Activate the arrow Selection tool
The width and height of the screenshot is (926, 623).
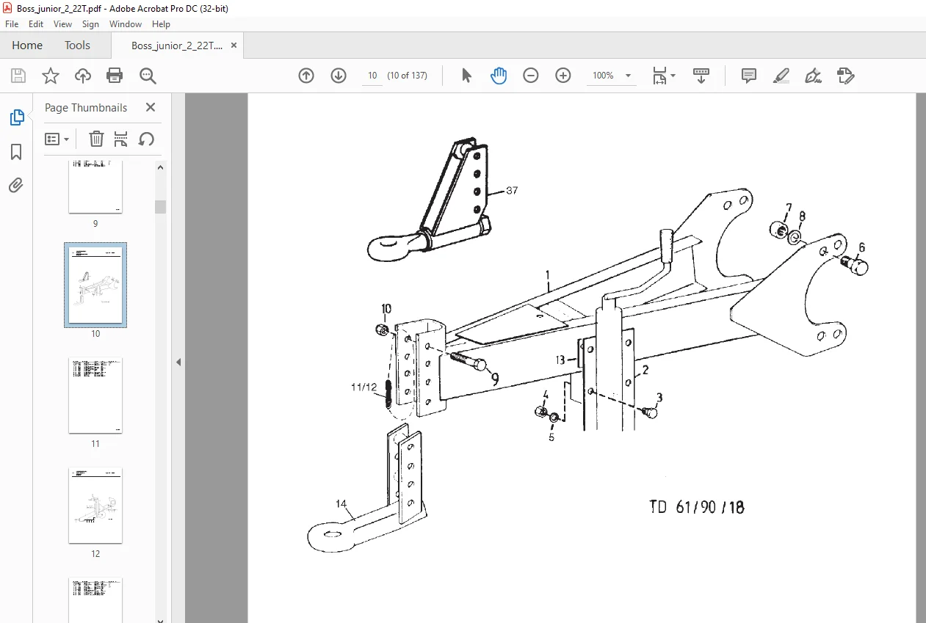click(466, 76)
